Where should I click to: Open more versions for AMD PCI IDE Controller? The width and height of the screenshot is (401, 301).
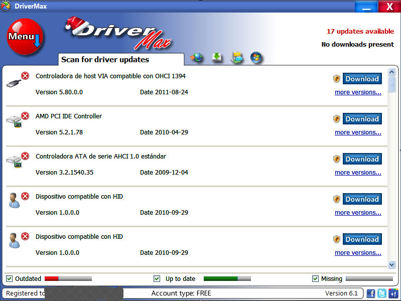click(358, 132)
